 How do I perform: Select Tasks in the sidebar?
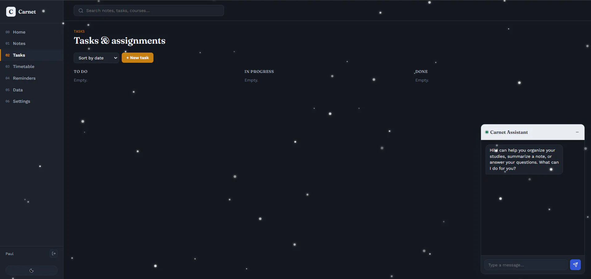pos(31,55)
